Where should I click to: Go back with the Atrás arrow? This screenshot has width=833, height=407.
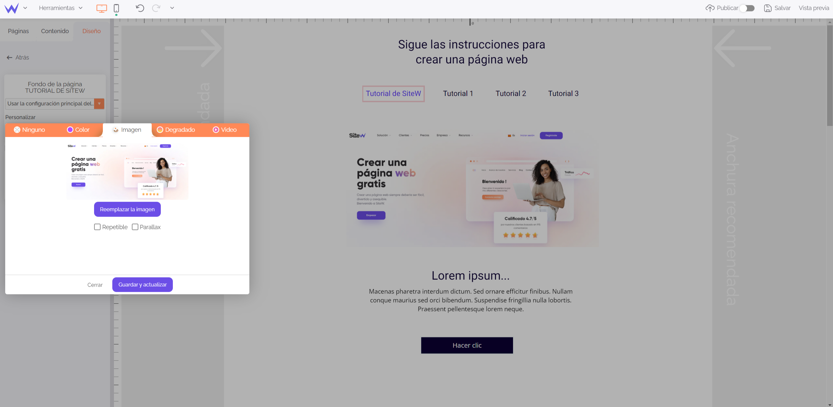[9, 58]
